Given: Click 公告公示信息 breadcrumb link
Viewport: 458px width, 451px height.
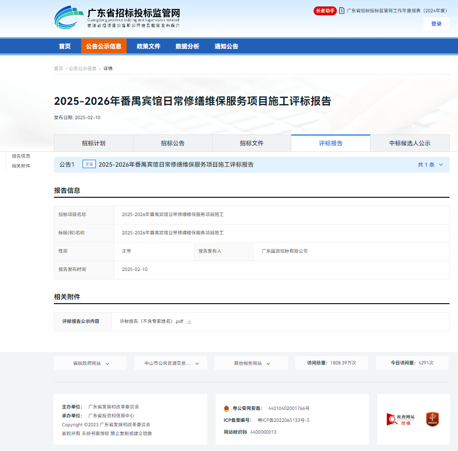Looking at the screenshot, I should 83,69.
